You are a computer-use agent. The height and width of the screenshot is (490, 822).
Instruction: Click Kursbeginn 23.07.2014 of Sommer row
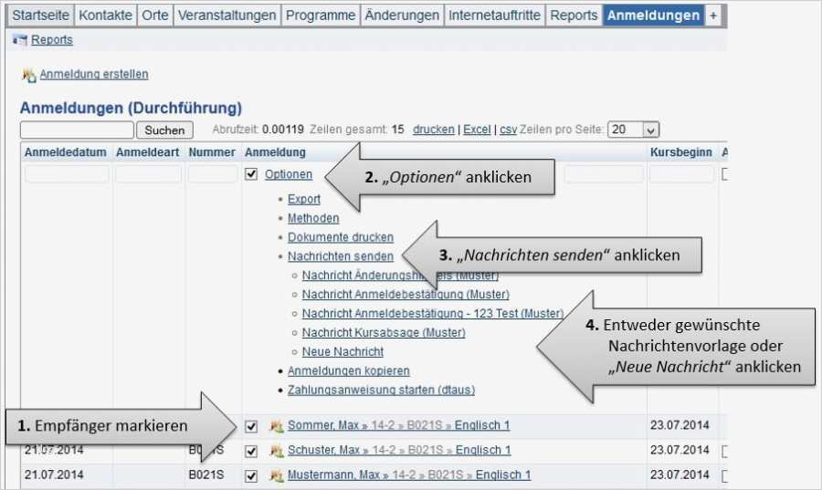pyautogui.click(x=680, y=425)
